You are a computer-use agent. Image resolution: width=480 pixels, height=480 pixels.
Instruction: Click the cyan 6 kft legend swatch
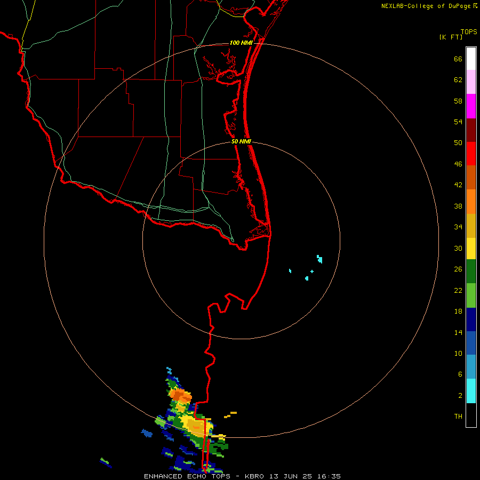pos(471,391)
